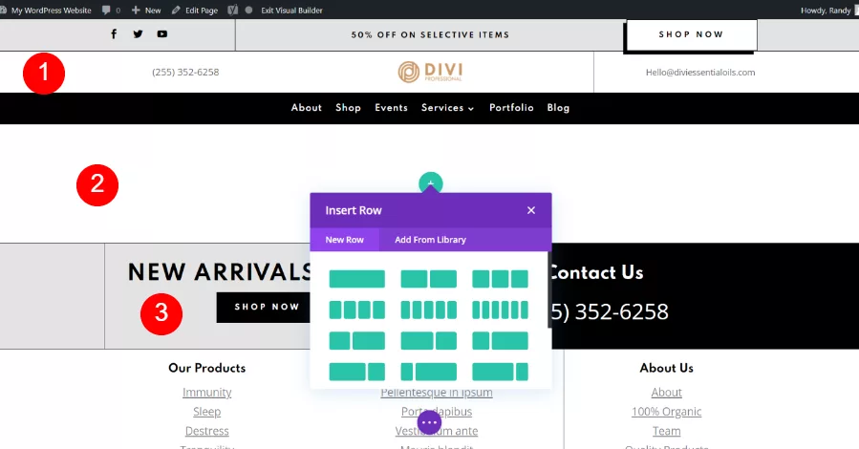Screen dimensions: 859x449
Task: Choose the four equal columns layout
Action: point(356,310)
